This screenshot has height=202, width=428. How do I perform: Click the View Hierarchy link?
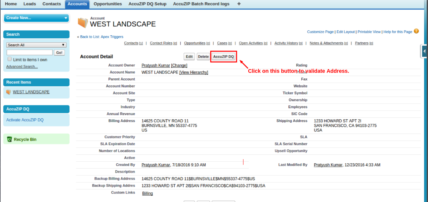click(x=193, y=72)
